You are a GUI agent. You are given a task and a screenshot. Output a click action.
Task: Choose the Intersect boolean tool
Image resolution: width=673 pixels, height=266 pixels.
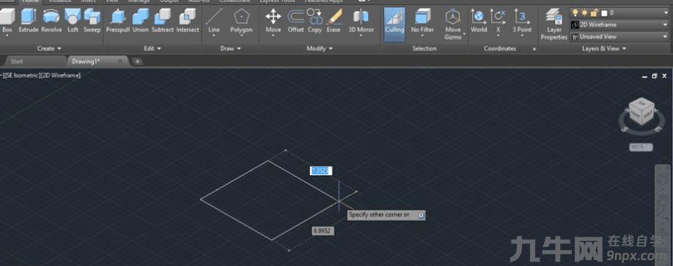188,20
